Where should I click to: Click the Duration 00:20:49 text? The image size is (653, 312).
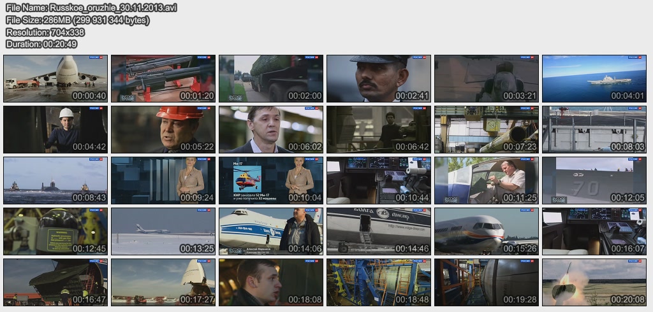coord(41,44)
